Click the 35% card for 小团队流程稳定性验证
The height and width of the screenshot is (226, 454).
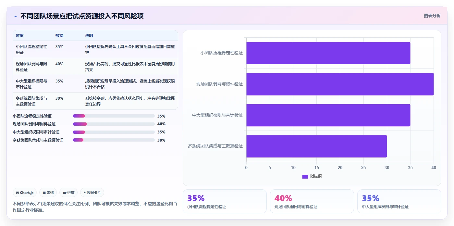click(x=225, y=201)
